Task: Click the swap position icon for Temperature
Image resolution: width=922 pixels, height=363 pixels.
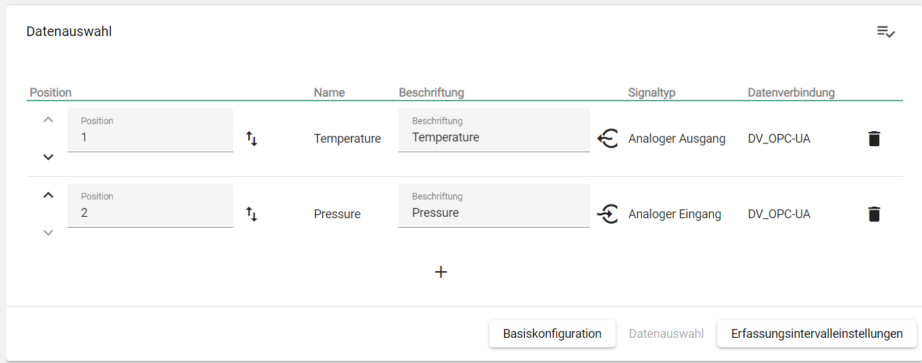Action: tap(252, 139)
